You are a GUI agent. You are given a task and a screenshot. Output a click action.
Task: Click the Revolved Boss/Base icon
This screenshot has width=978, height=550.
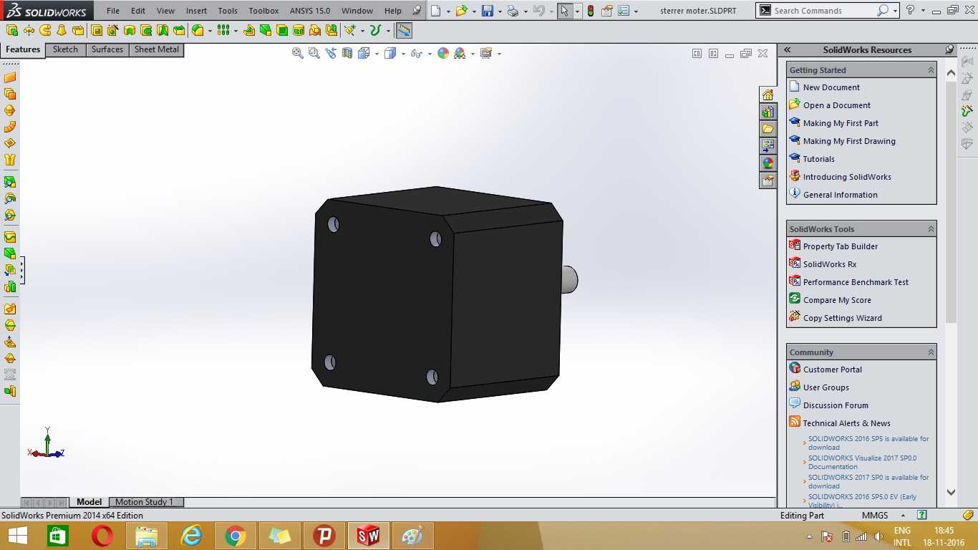pos(29,30)
